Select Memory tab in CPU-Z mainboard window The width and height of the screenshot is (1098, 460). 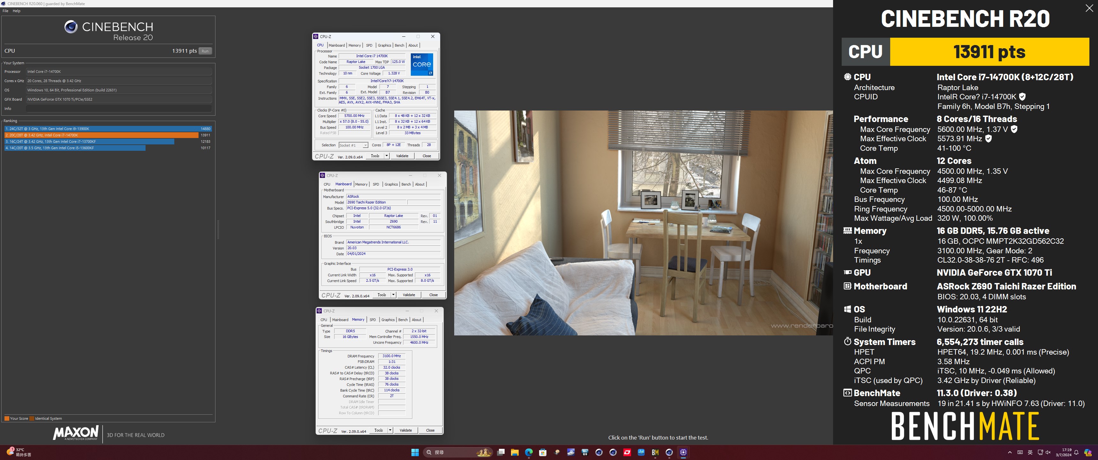[x=361, y=184]
